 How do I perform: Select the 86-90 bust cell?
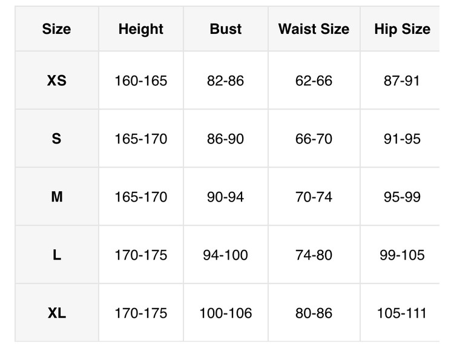click(226, 139)
